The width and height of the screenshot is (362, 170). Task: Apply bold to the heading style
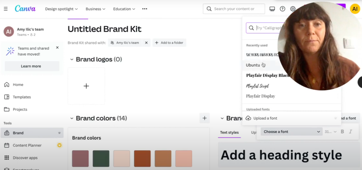(x=342, y=132)
